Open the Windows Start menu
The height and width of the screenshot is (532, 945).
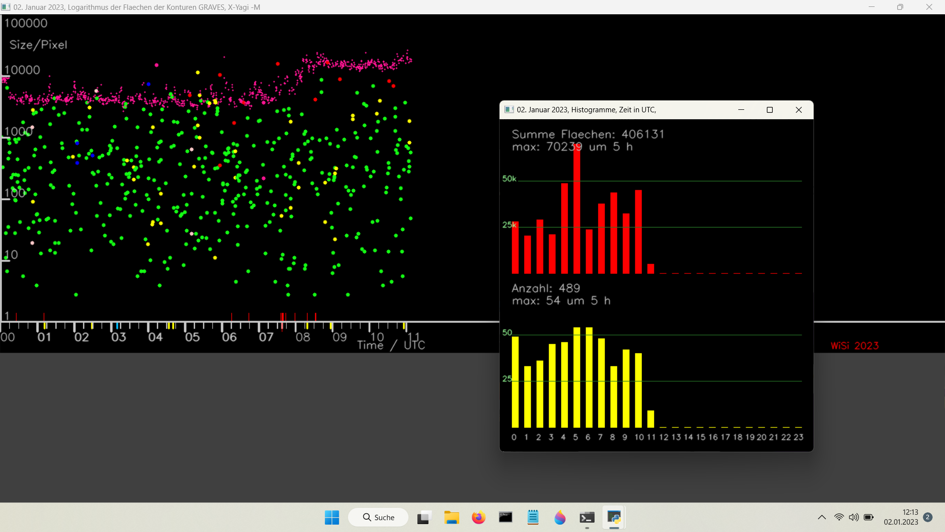[x=332, y=517]
